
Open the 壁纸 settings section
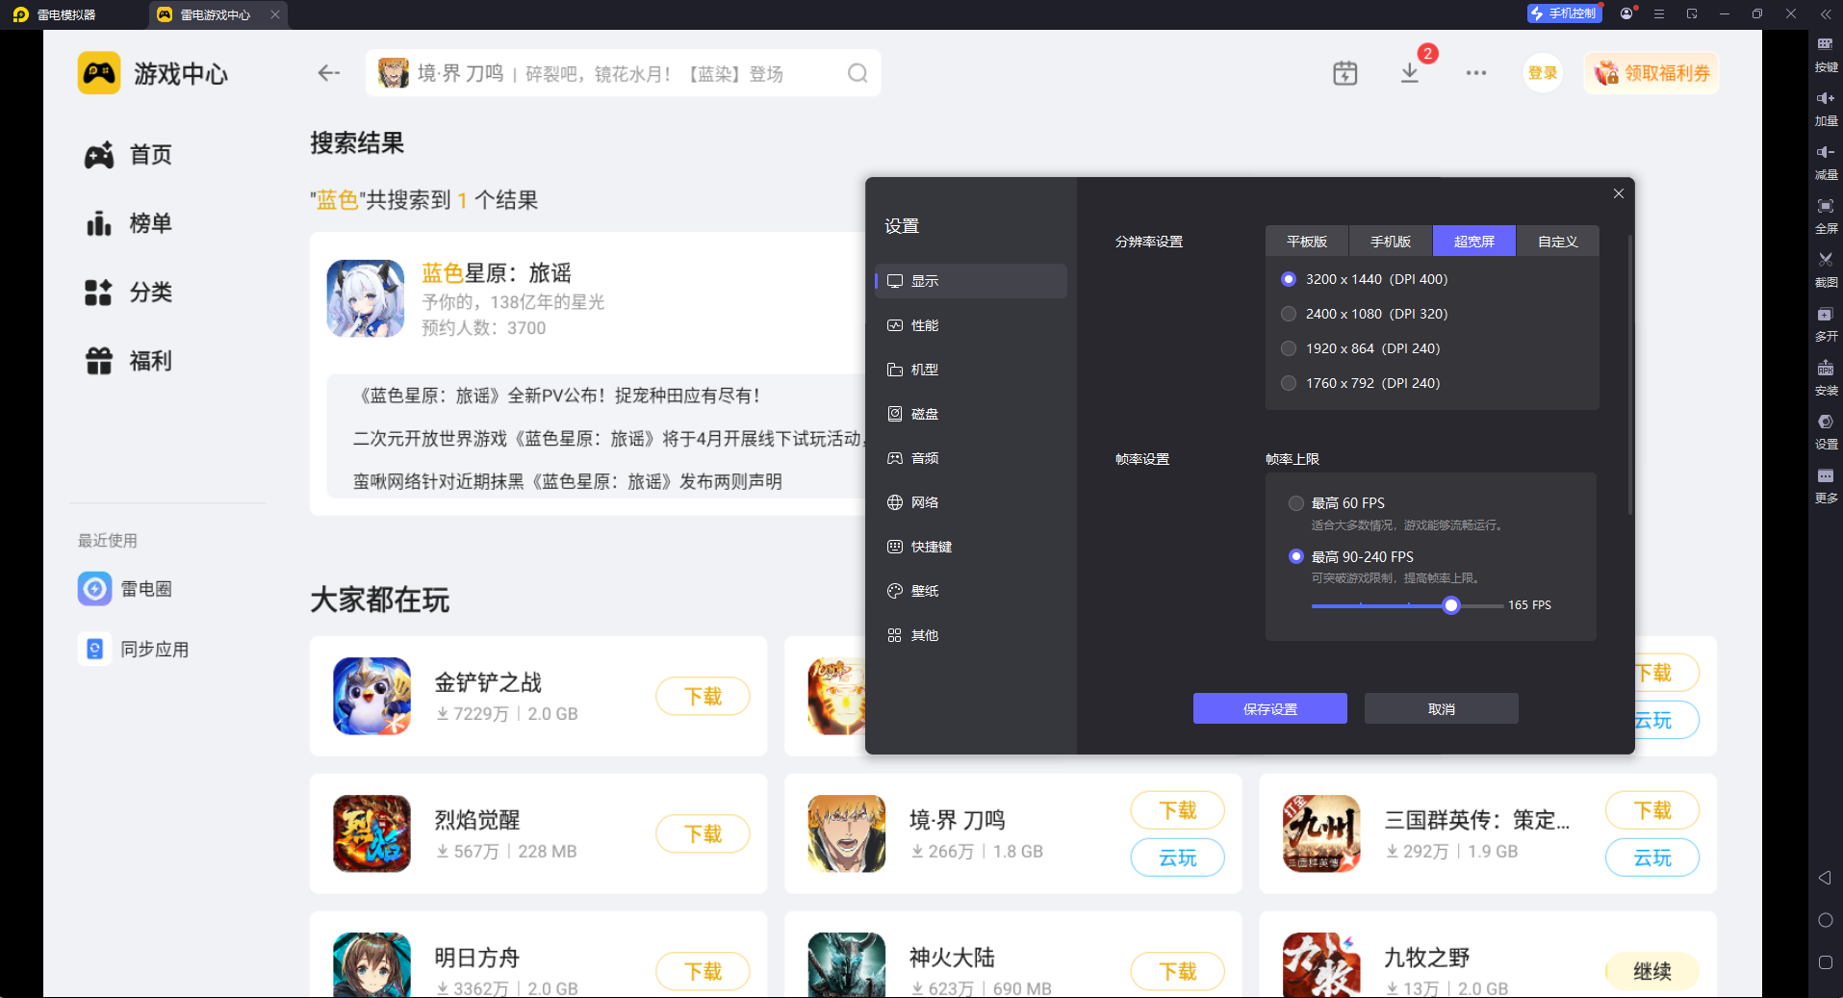coord(971,591)
